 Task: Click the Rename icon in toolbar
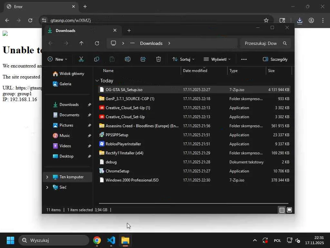coord(128,59)
